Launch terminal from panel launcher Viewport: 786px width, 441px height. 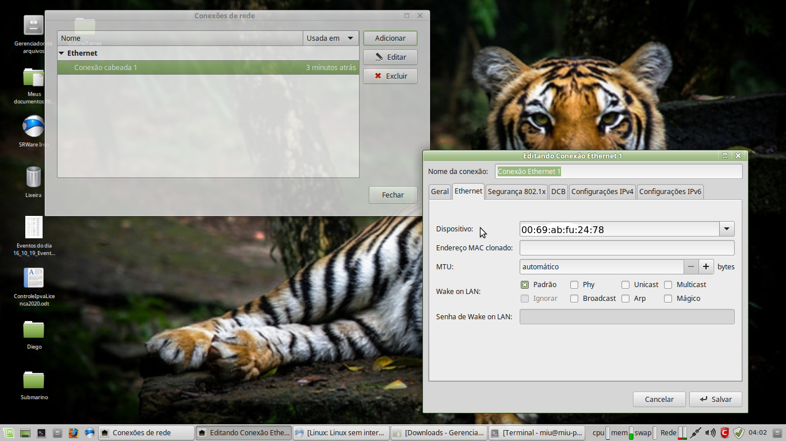[x=41, y=433]
